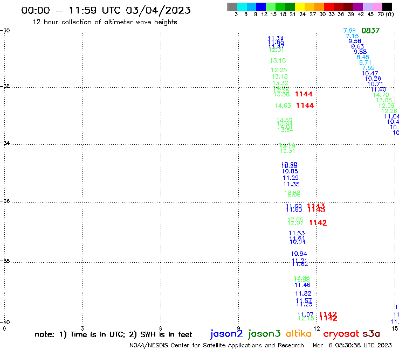
Task: Pick the dark blue 12 ft swatch
Action: (261, 6)
